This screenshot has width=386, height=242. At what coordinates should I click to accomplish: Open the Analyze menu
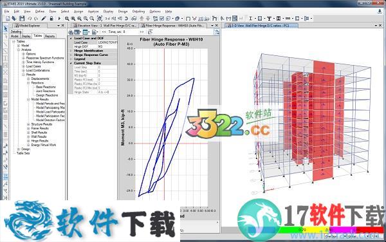93,12
